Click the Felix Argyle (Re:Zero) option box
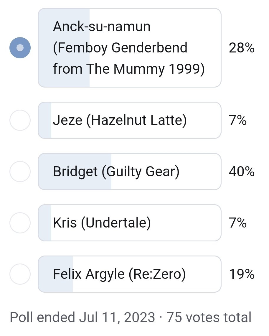 click(130, 274)
